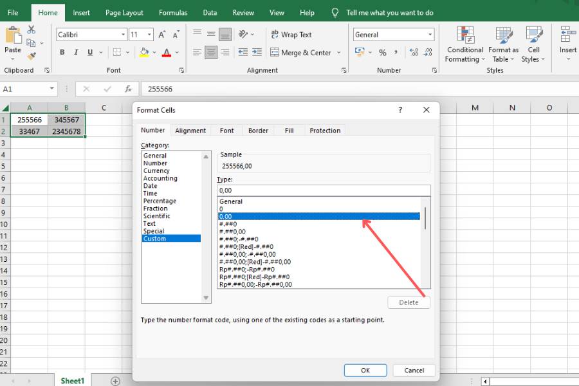Align text to the left

tap(198, 53)
